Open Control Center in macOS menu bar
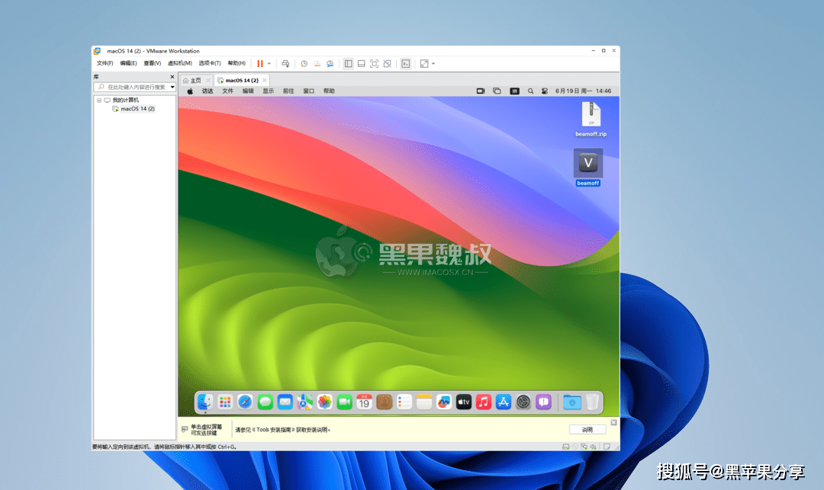This screenshot has width=824, height=490. pos(545,91)
